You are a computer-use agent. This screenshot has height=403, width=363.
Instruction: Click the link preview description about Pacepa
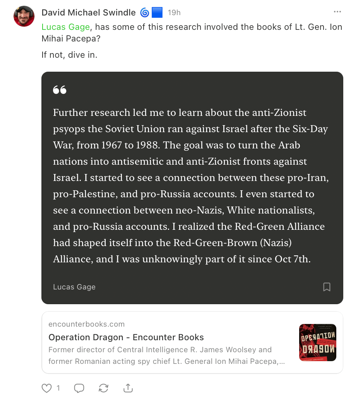click(167, 355)
